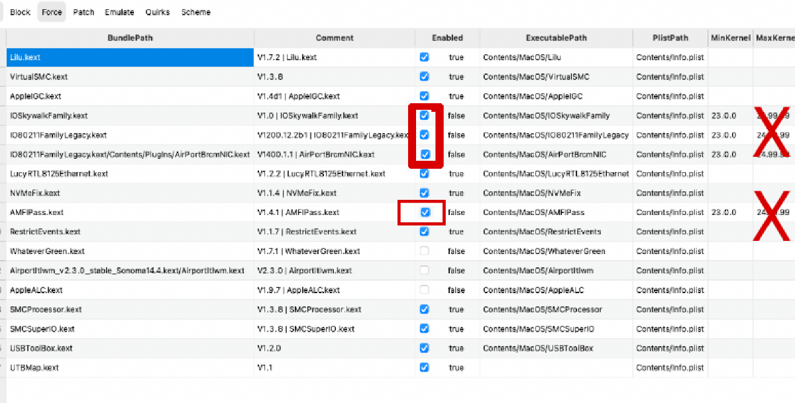Enable the AppleALC.kext checkbox
The height and width of the screenshot is (403, 795).
tap(424, 290)
